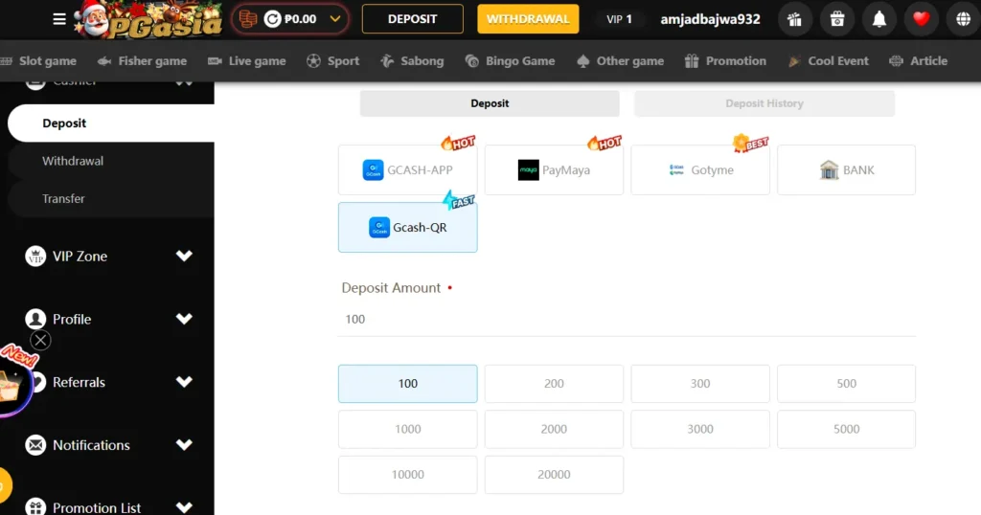Open the basket reward icon in header
The image size is (981, 515).
click(x=837, y=19)
